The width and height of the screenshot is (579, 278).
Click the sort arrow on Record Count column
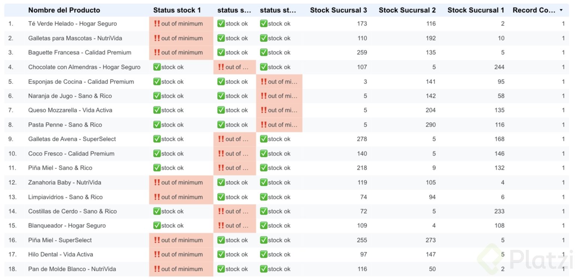[x=561, y=10]
